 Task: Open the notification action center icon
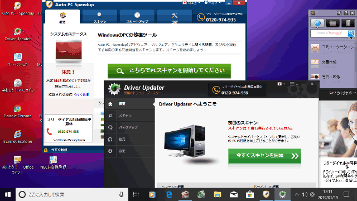click(346, 194)
